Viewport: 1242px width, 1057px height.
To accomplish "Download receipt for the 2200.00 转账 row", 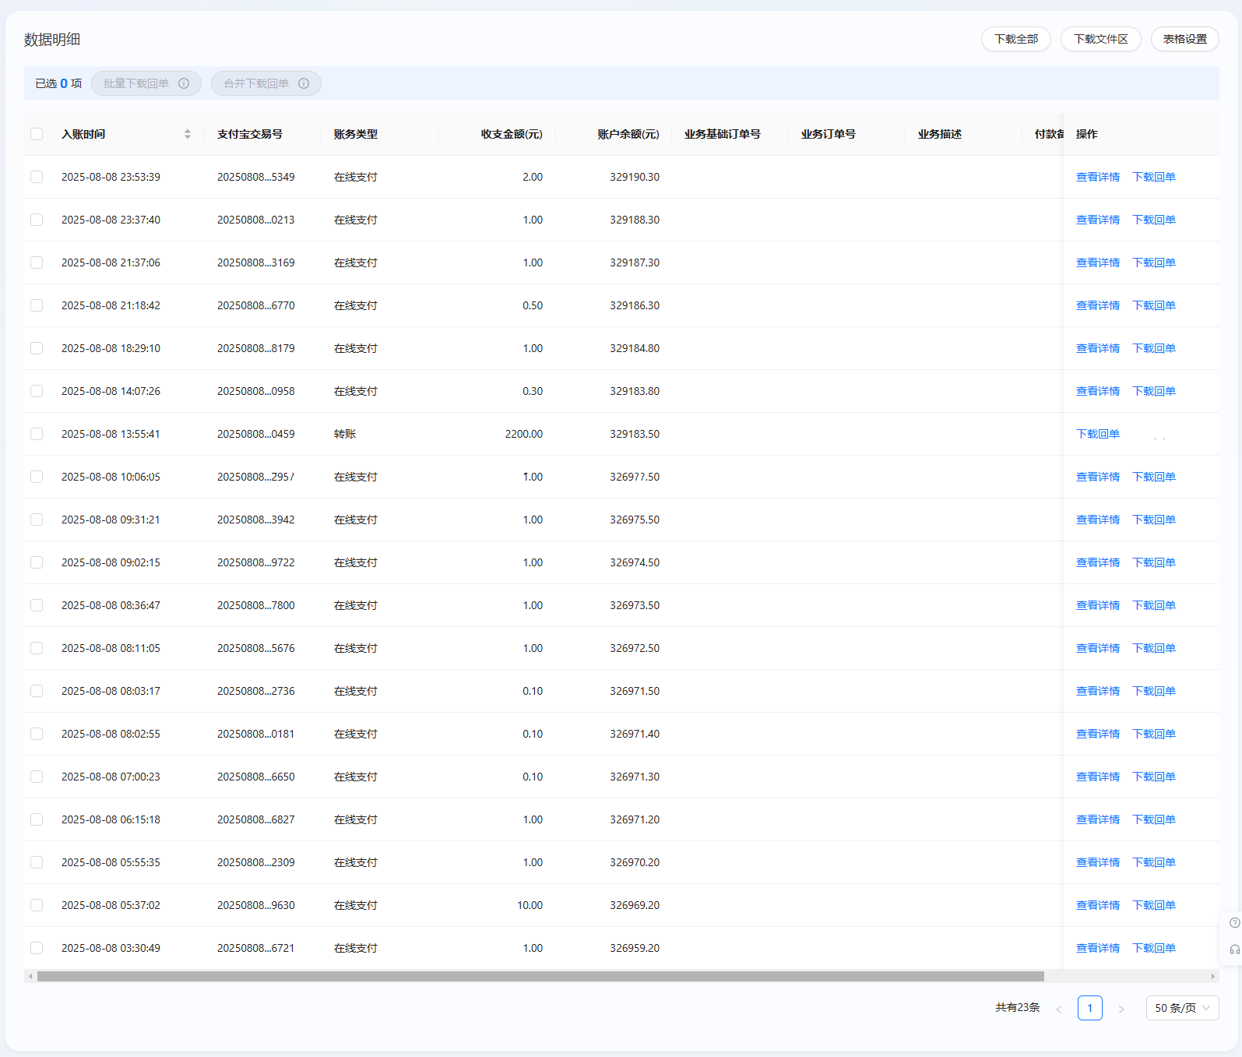I will click(x=1098, y=434).
